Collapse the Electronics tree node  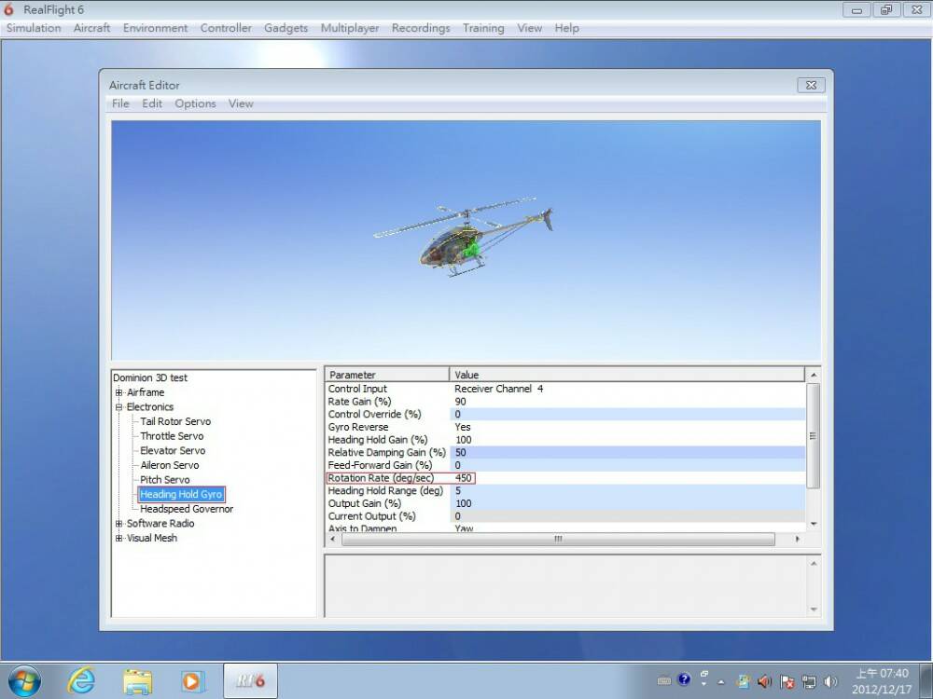click(x=119, y=407)
